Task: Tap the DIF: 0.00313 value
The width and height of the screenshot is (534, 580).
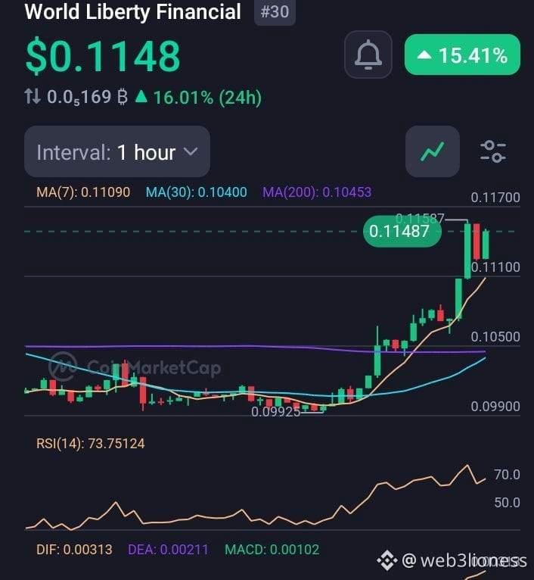Action: click(x=74, y=550)
